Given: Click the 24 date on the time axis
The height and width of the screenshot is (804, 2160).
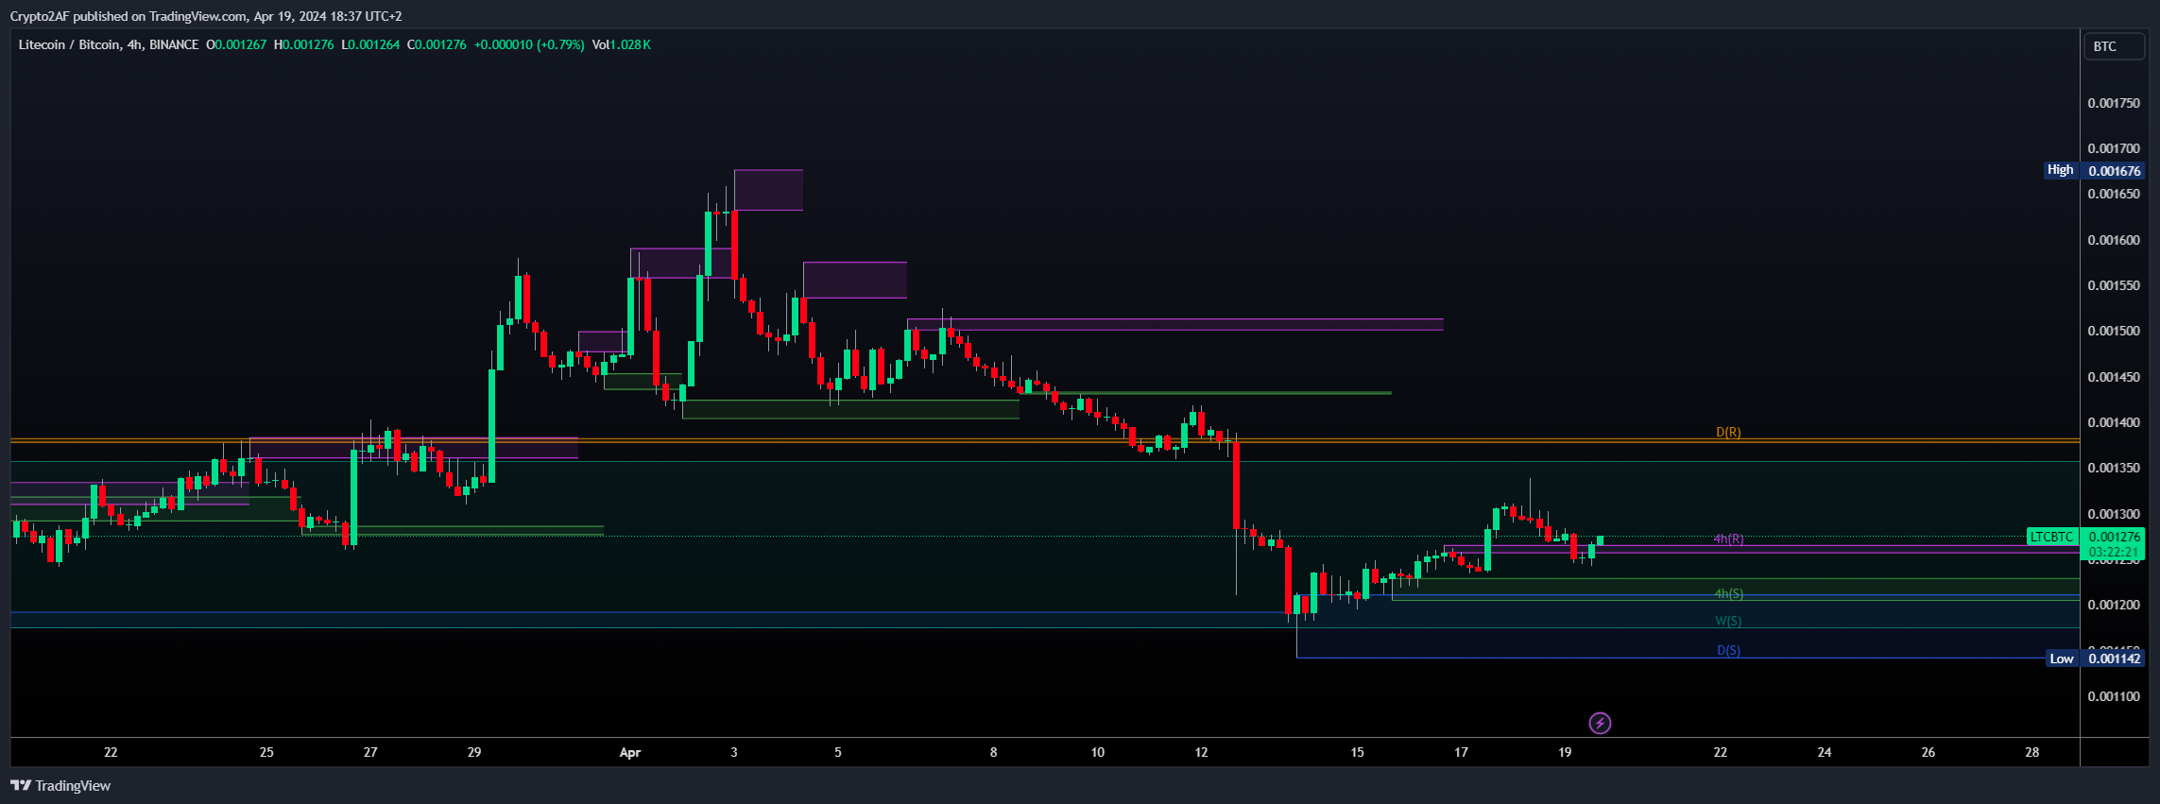Looking at the screenshot, I should 1825,753.
